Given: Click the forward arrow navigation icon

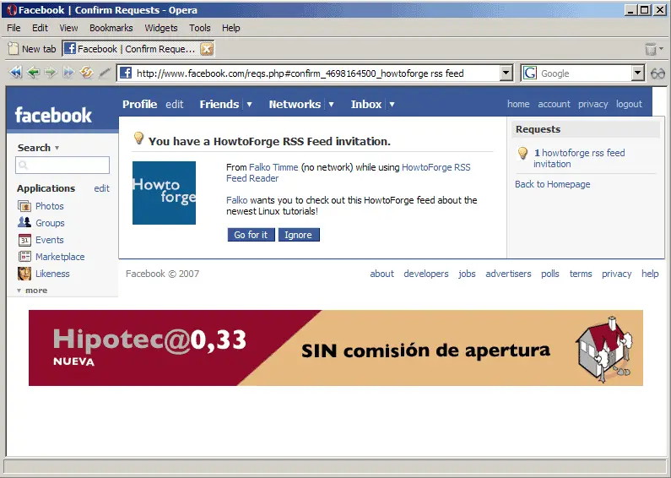Looking at the screenshot, I should (x=51, y=73).
